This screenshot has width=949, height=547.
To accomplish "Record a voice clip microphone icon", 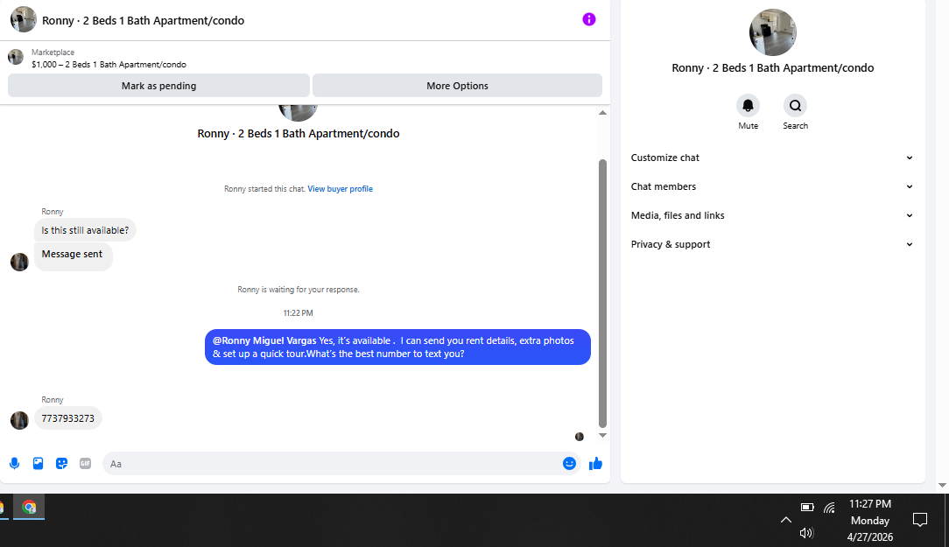I will coord(15,464).
